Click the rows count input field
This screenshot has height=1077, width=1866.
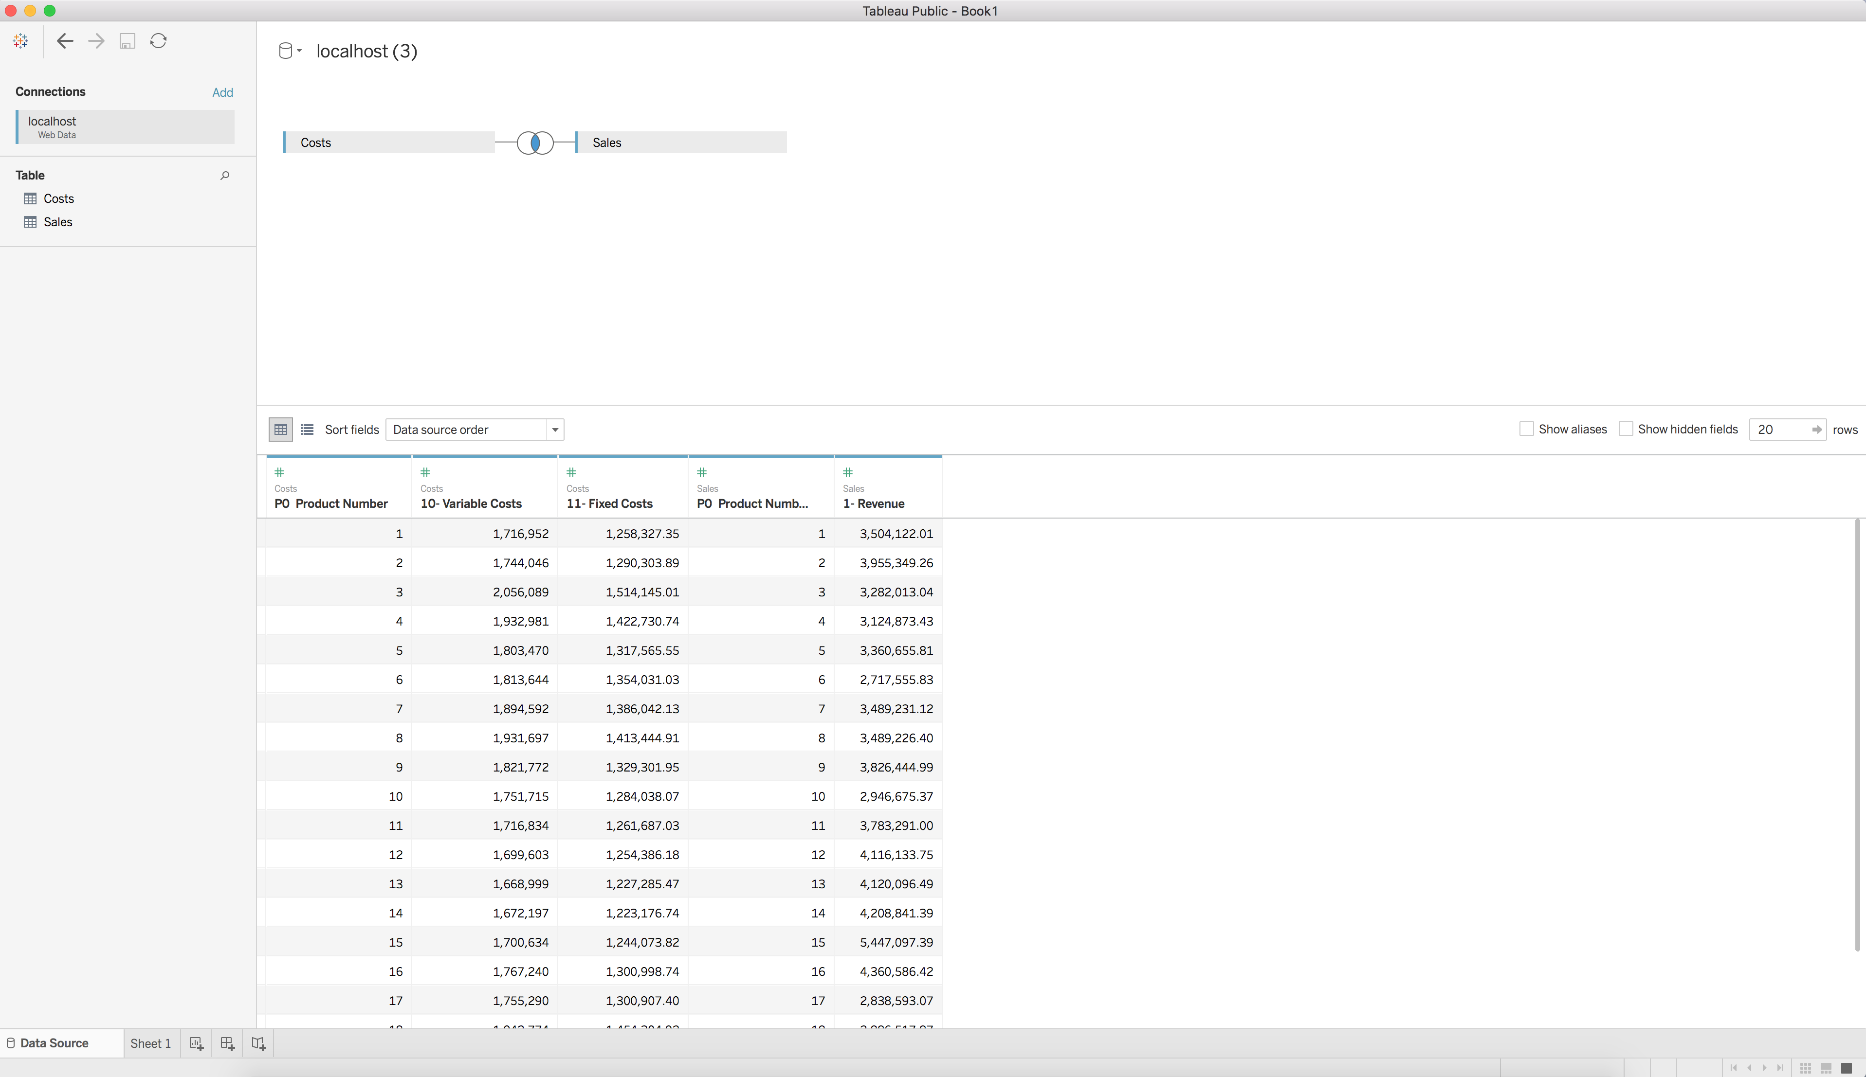tap(1779, 430)
